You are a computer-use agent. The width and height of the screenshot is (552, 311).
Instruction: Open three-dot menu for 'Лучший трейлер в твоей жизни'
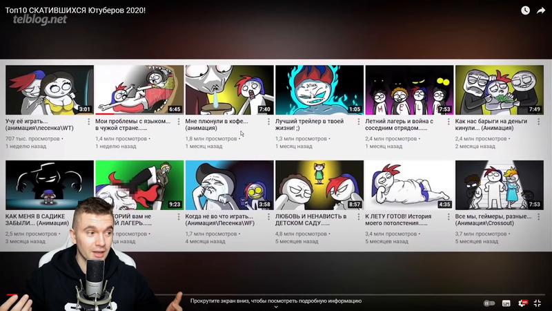point(359,122)
